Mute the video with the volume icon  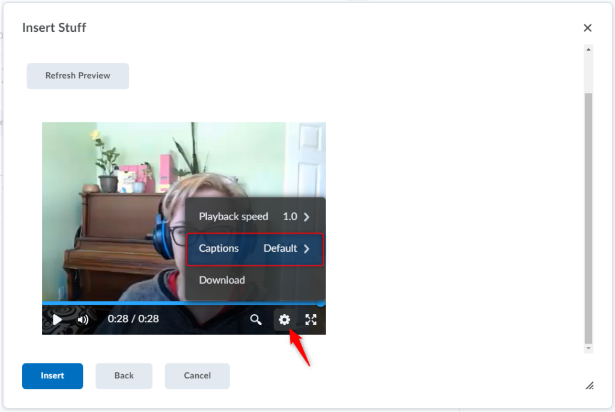click(83, 320)
